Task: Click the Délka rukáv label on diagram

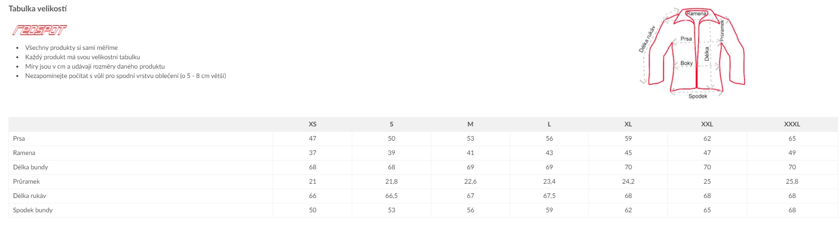Action: 647,39
